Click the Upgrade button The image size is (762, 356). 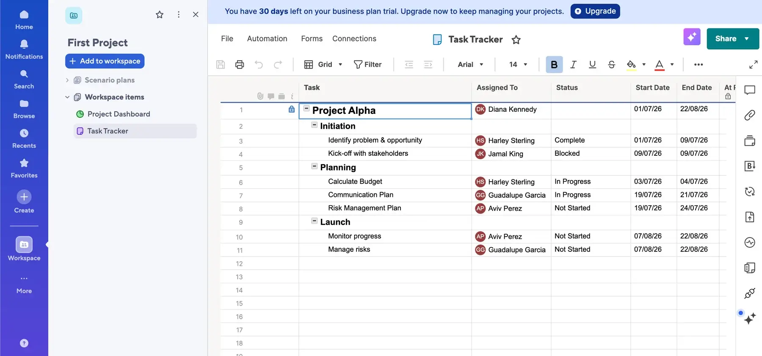595,11
